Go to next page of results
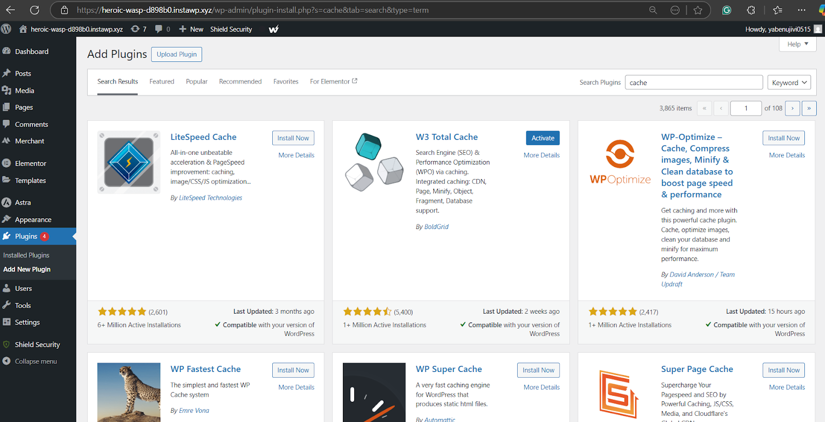Screen dimensions: 825x422 click(793, 108)
